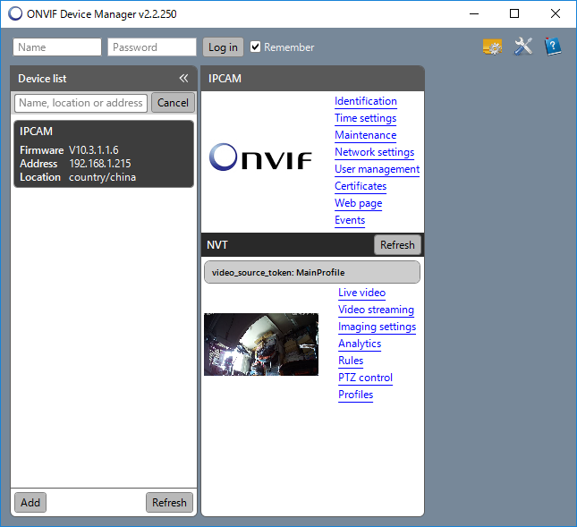Open the wrench and screwdriver tools icon

(x=523, y=47)
